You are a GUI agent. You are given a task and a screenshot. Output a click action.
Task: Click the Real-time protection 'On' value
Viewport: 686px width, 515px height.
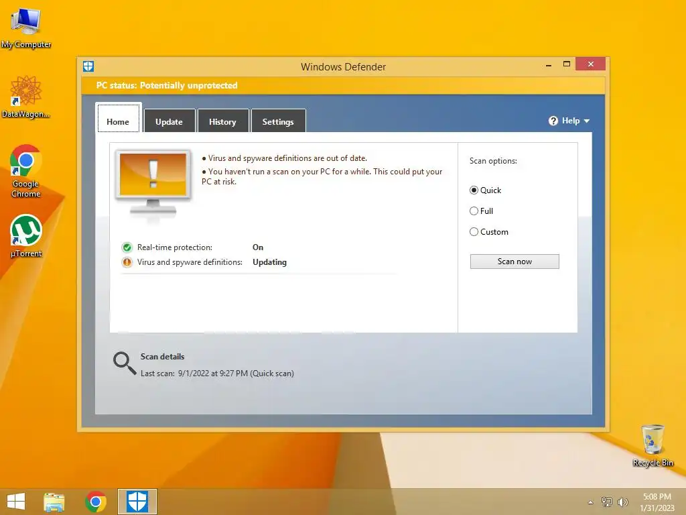pos(258,247)
